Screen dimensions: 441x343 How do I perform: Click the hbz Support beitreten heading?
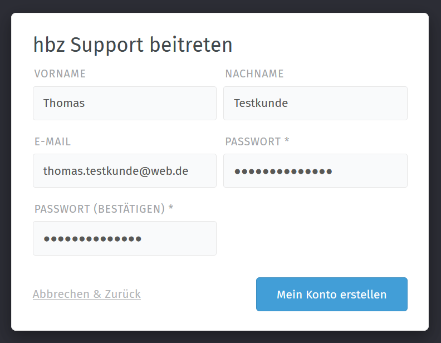coord(133,45)
